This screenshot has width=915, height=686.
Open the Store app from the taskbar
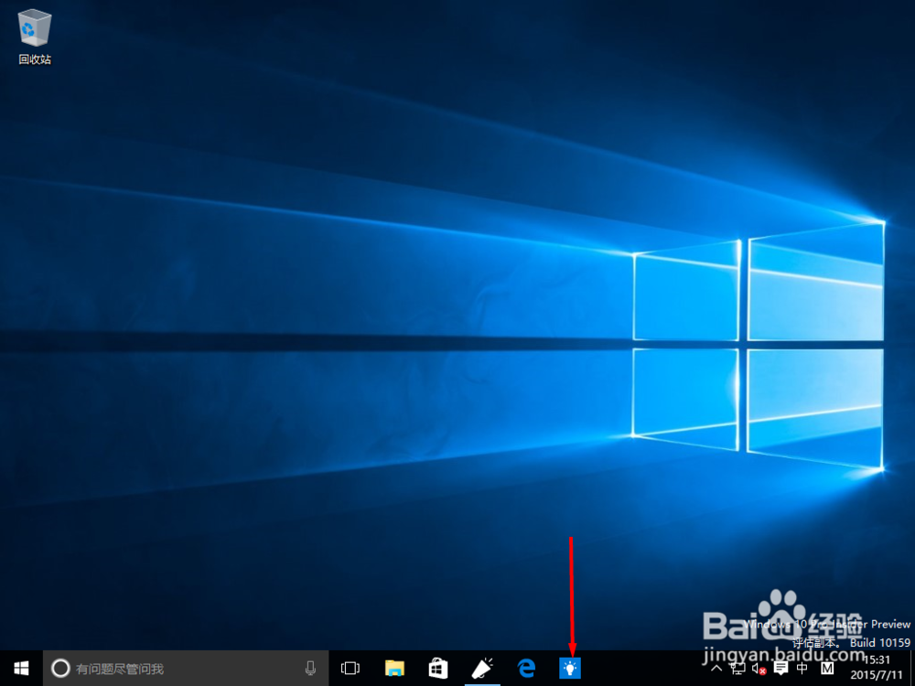tap(438, 668)
